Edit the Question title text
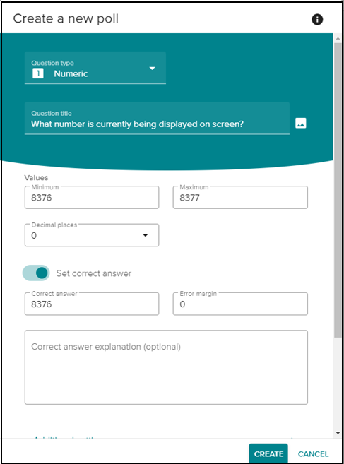 (157, 119)
